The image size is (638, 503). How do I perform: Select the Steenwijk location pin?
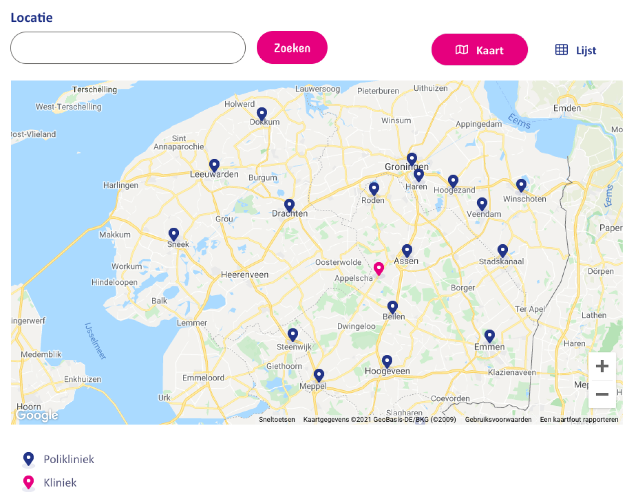[293, 334]
